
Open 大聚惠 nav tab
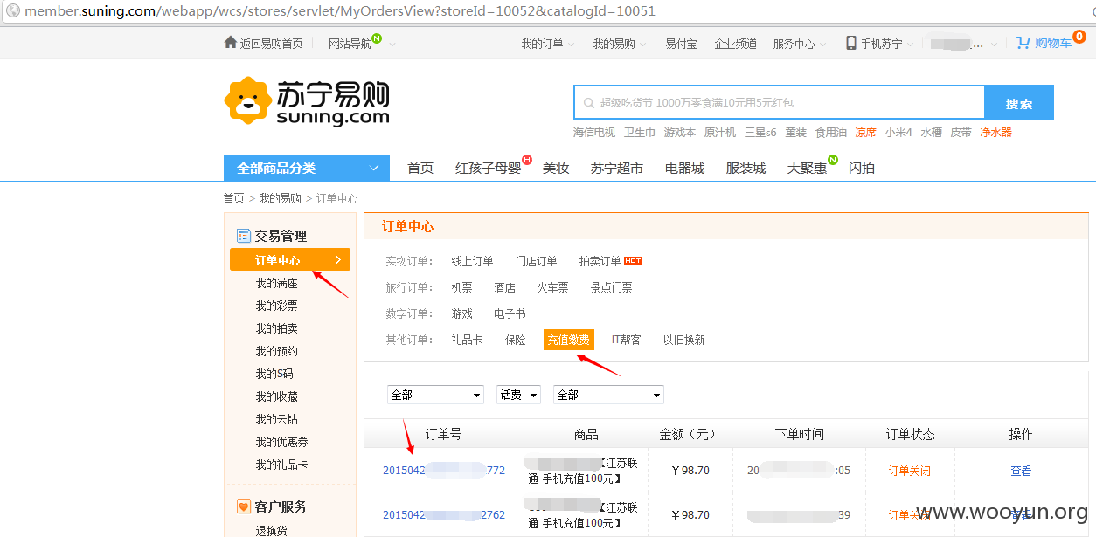click(807, 169)
